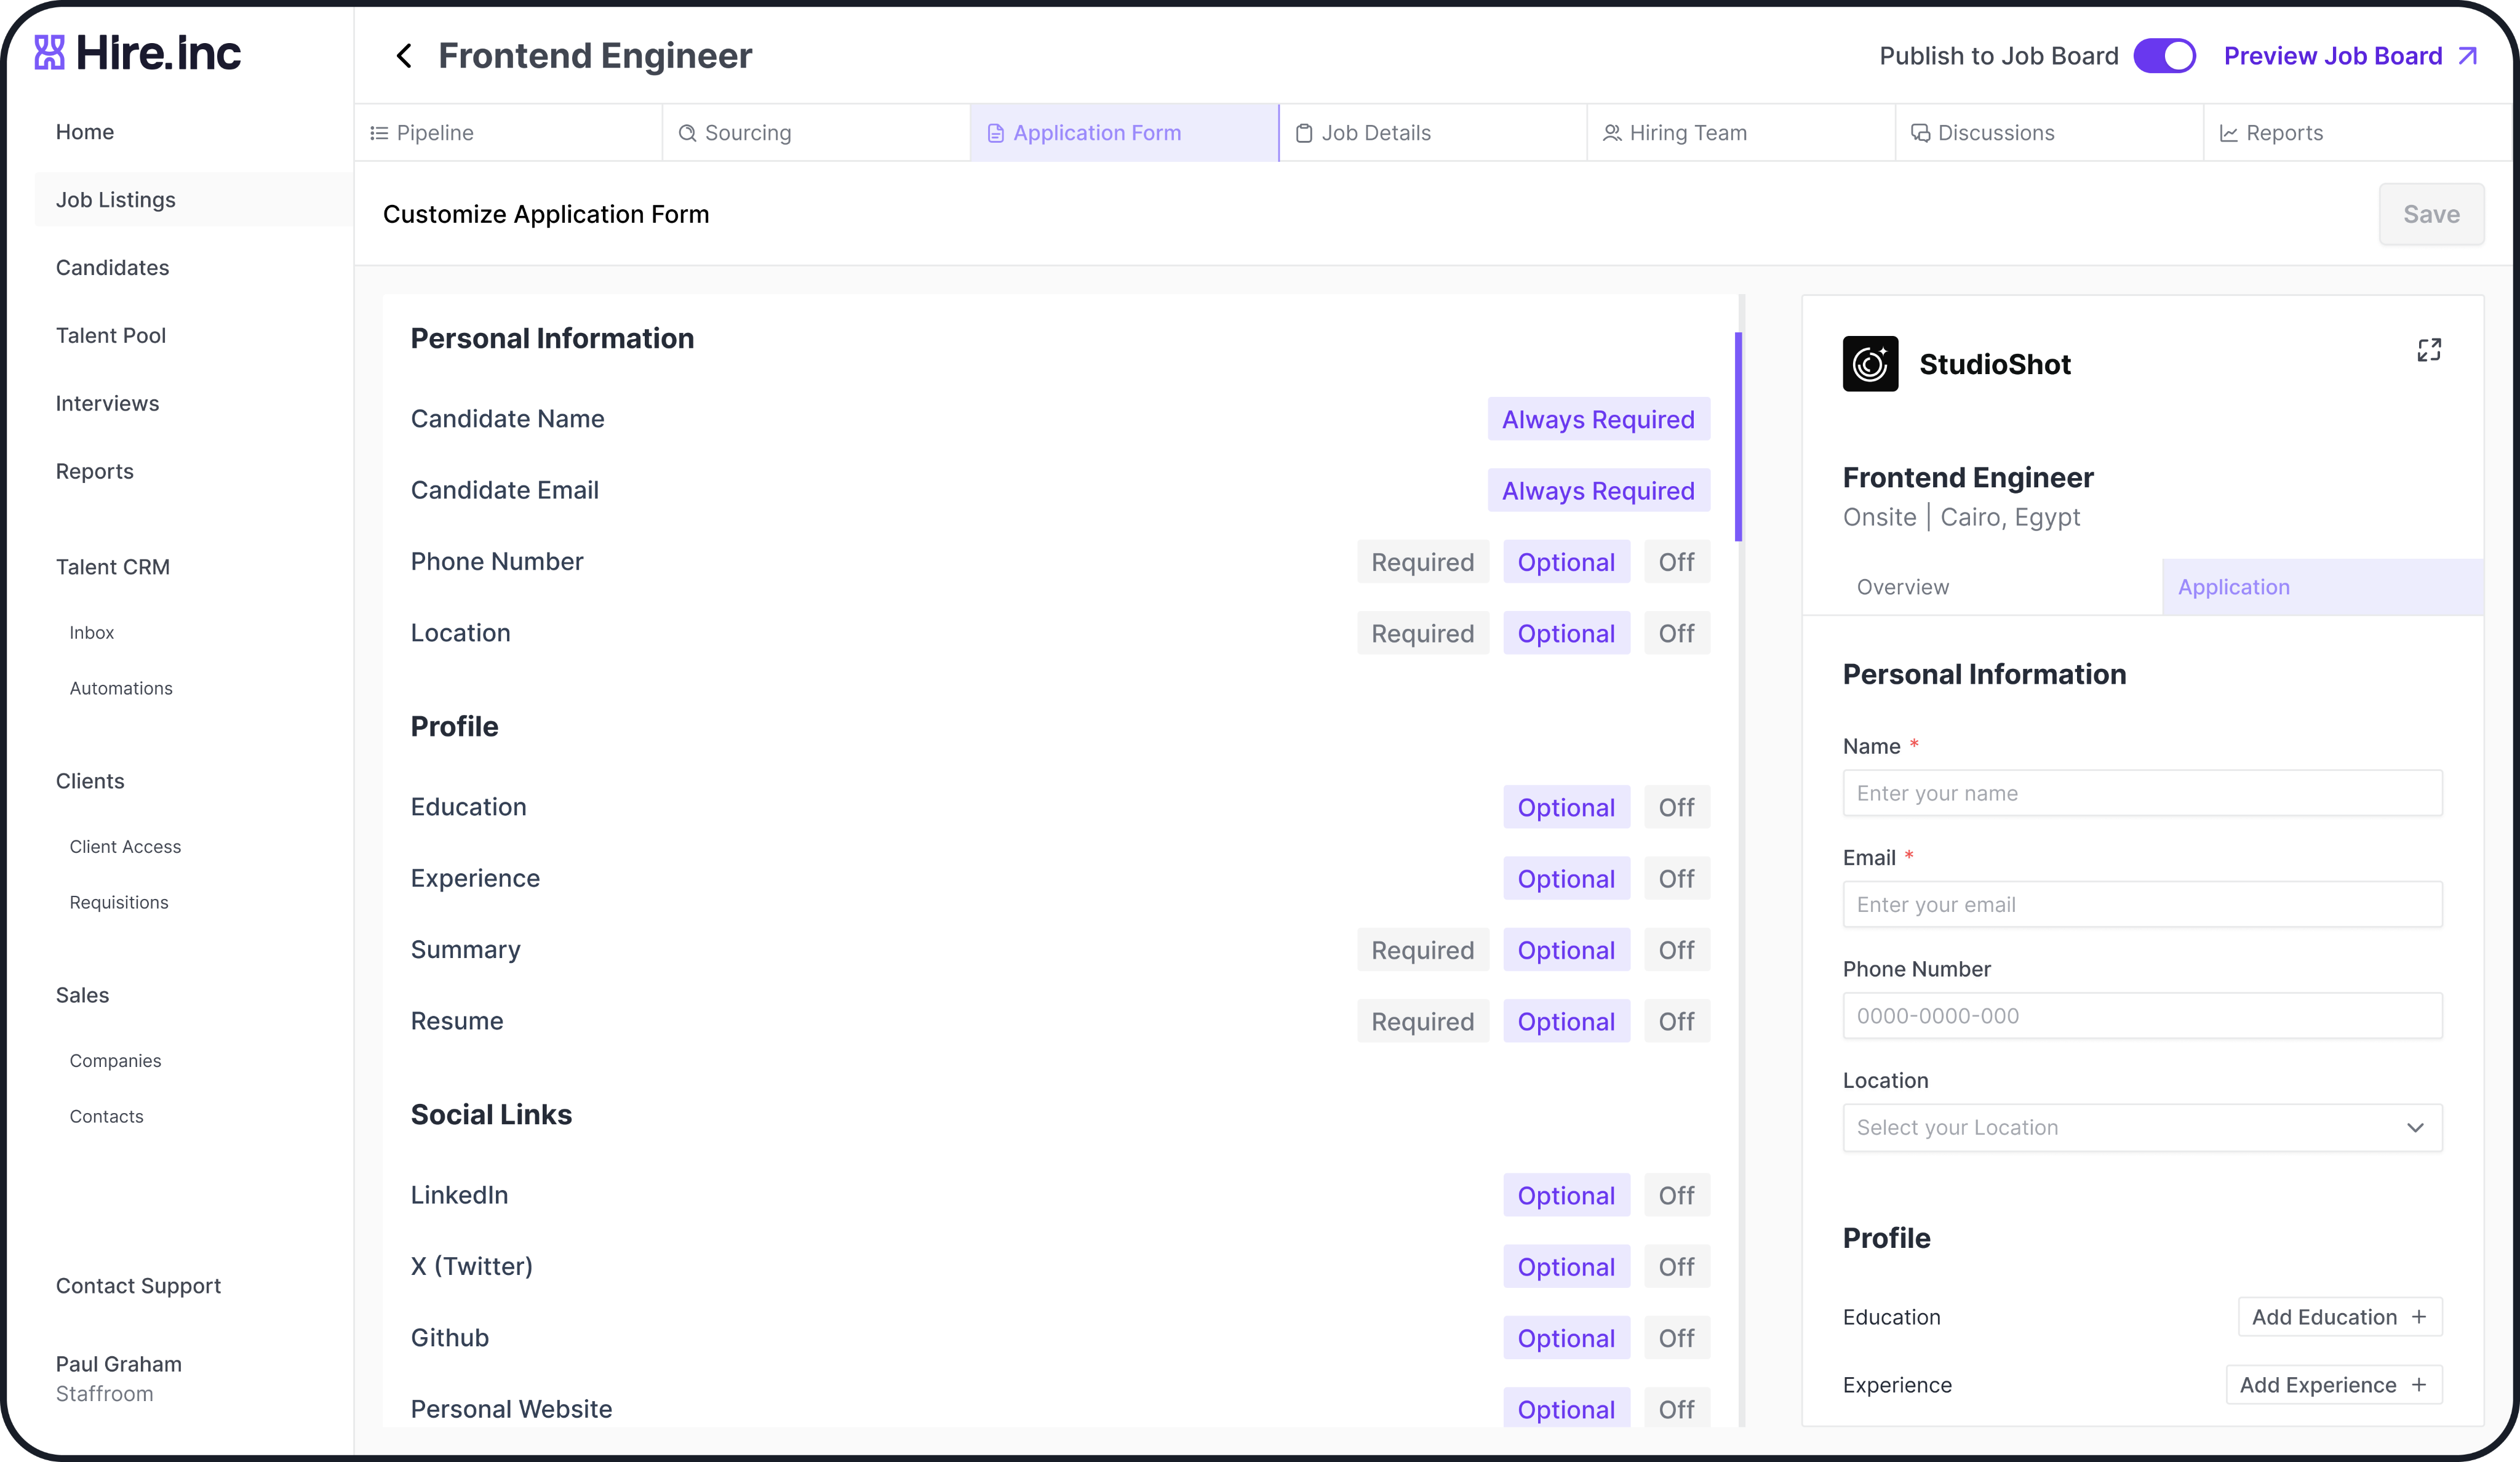The width and height of the screenshot is (2520, 1462).
Task: Click the Hire.inc logo icon
Action: coord(49,53)
